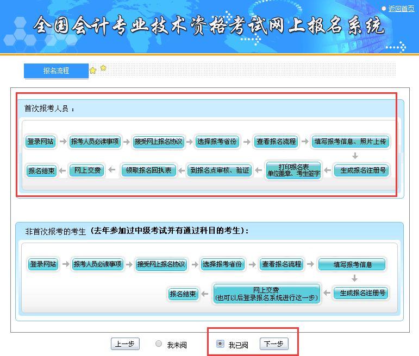Screen dimensions: 419x356
Task: Click 领取报名回执表 step
Action: click(x=149, y=170)
